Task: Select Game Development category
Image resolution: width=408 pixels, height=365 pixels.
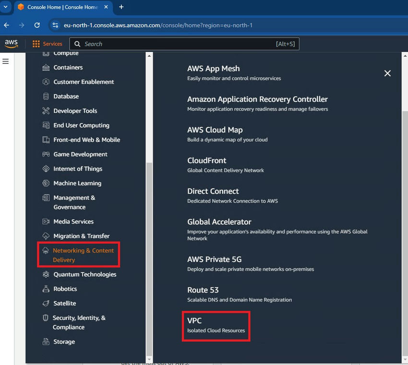Action: coord(80,154)
